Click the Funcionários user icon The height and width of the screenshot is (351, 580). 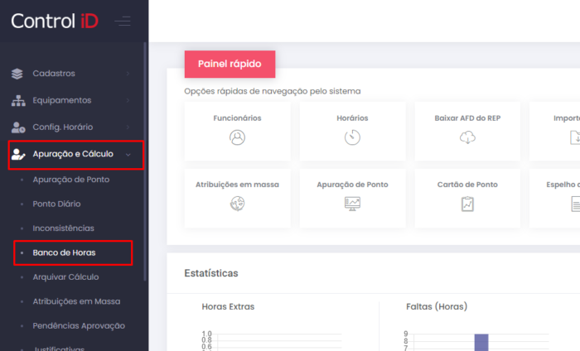237,138
